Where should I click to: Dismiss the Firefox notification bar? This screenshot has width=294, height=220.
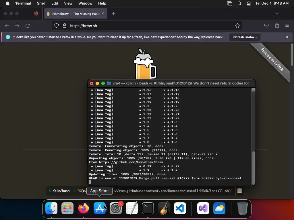pyautogui.click(x=287, y=37)
